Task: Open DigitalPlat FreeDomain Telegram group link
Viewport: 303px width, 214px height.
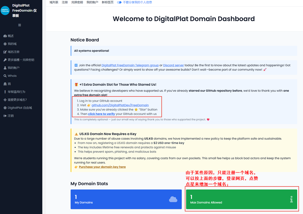Action: click(x=130, y=65)
